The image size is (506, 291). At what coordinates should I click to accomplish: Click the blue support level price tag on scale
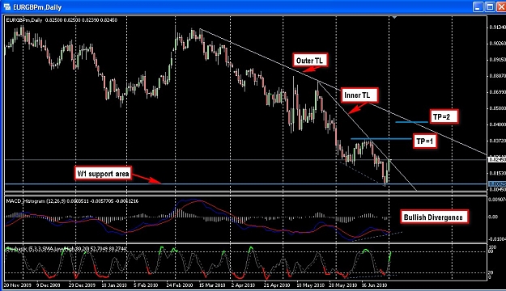pos(497,184)
